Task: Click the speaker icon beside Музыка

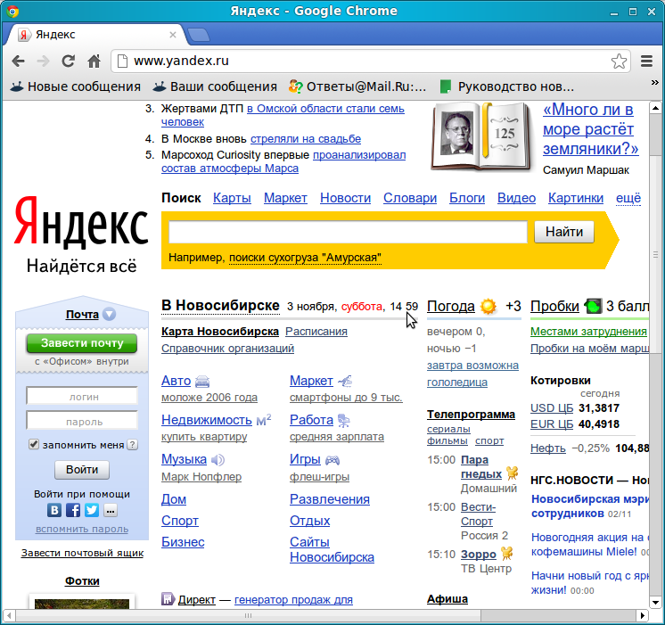Action: pos(218,459)
